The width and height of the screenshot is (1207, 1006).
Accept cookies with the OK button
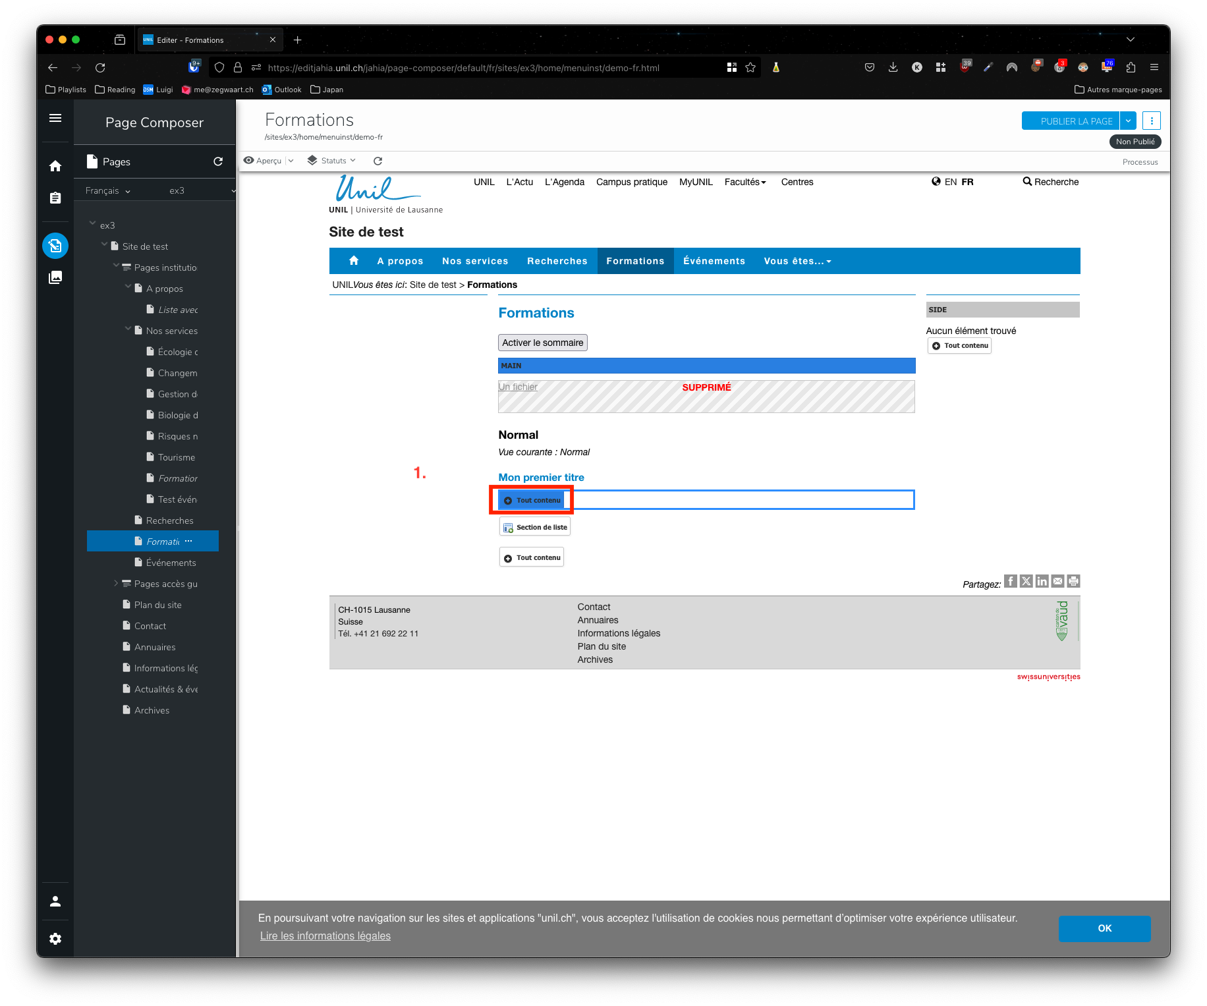click(1104, 928)
